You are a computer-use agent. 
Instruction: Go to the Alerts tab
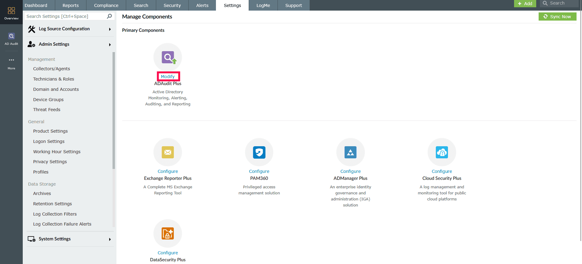tap(202, 5)
